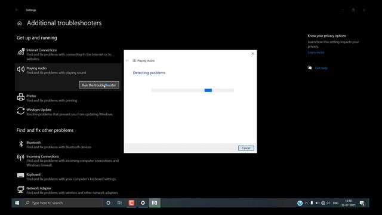
Task: Select the Windows Update troubleshooter entry
Action: point(68,112)
